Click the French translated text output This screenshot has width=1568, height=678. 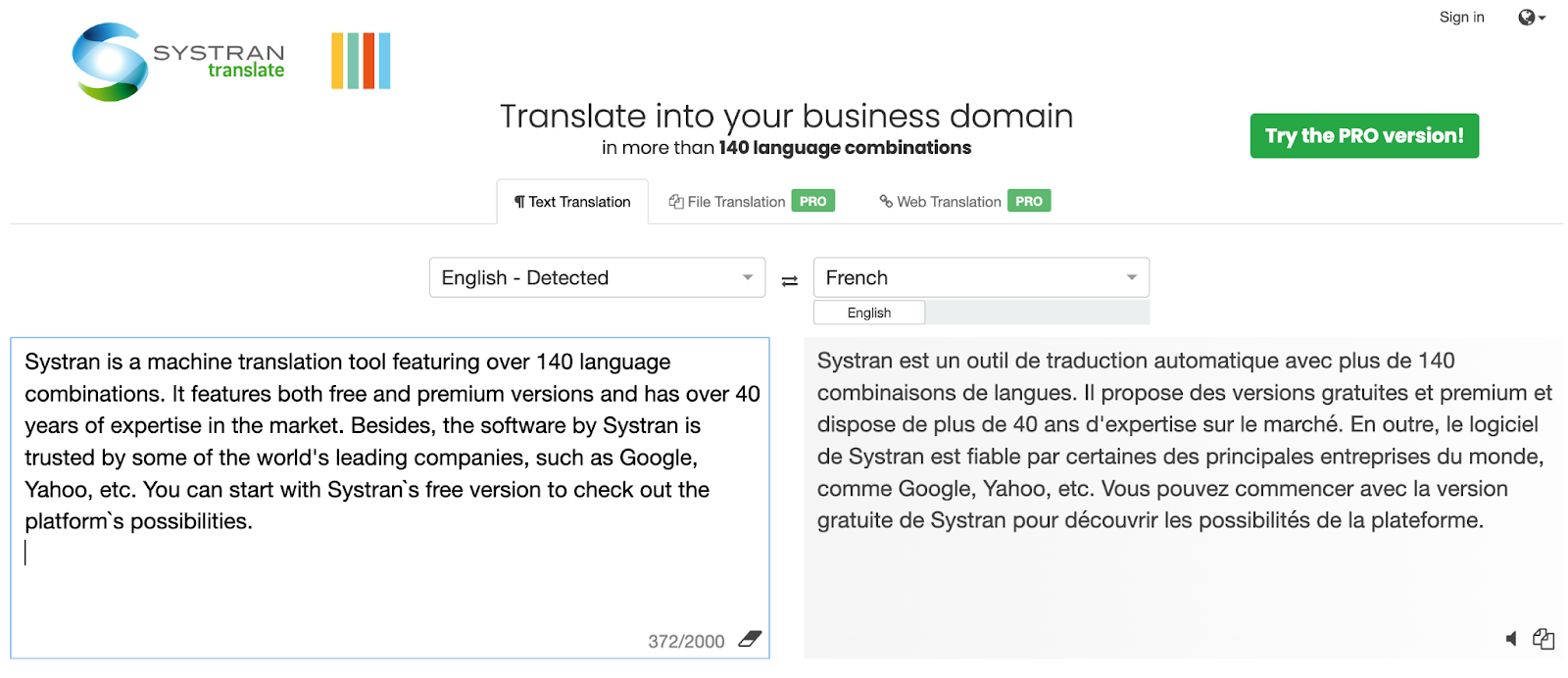coord(1184,440)
